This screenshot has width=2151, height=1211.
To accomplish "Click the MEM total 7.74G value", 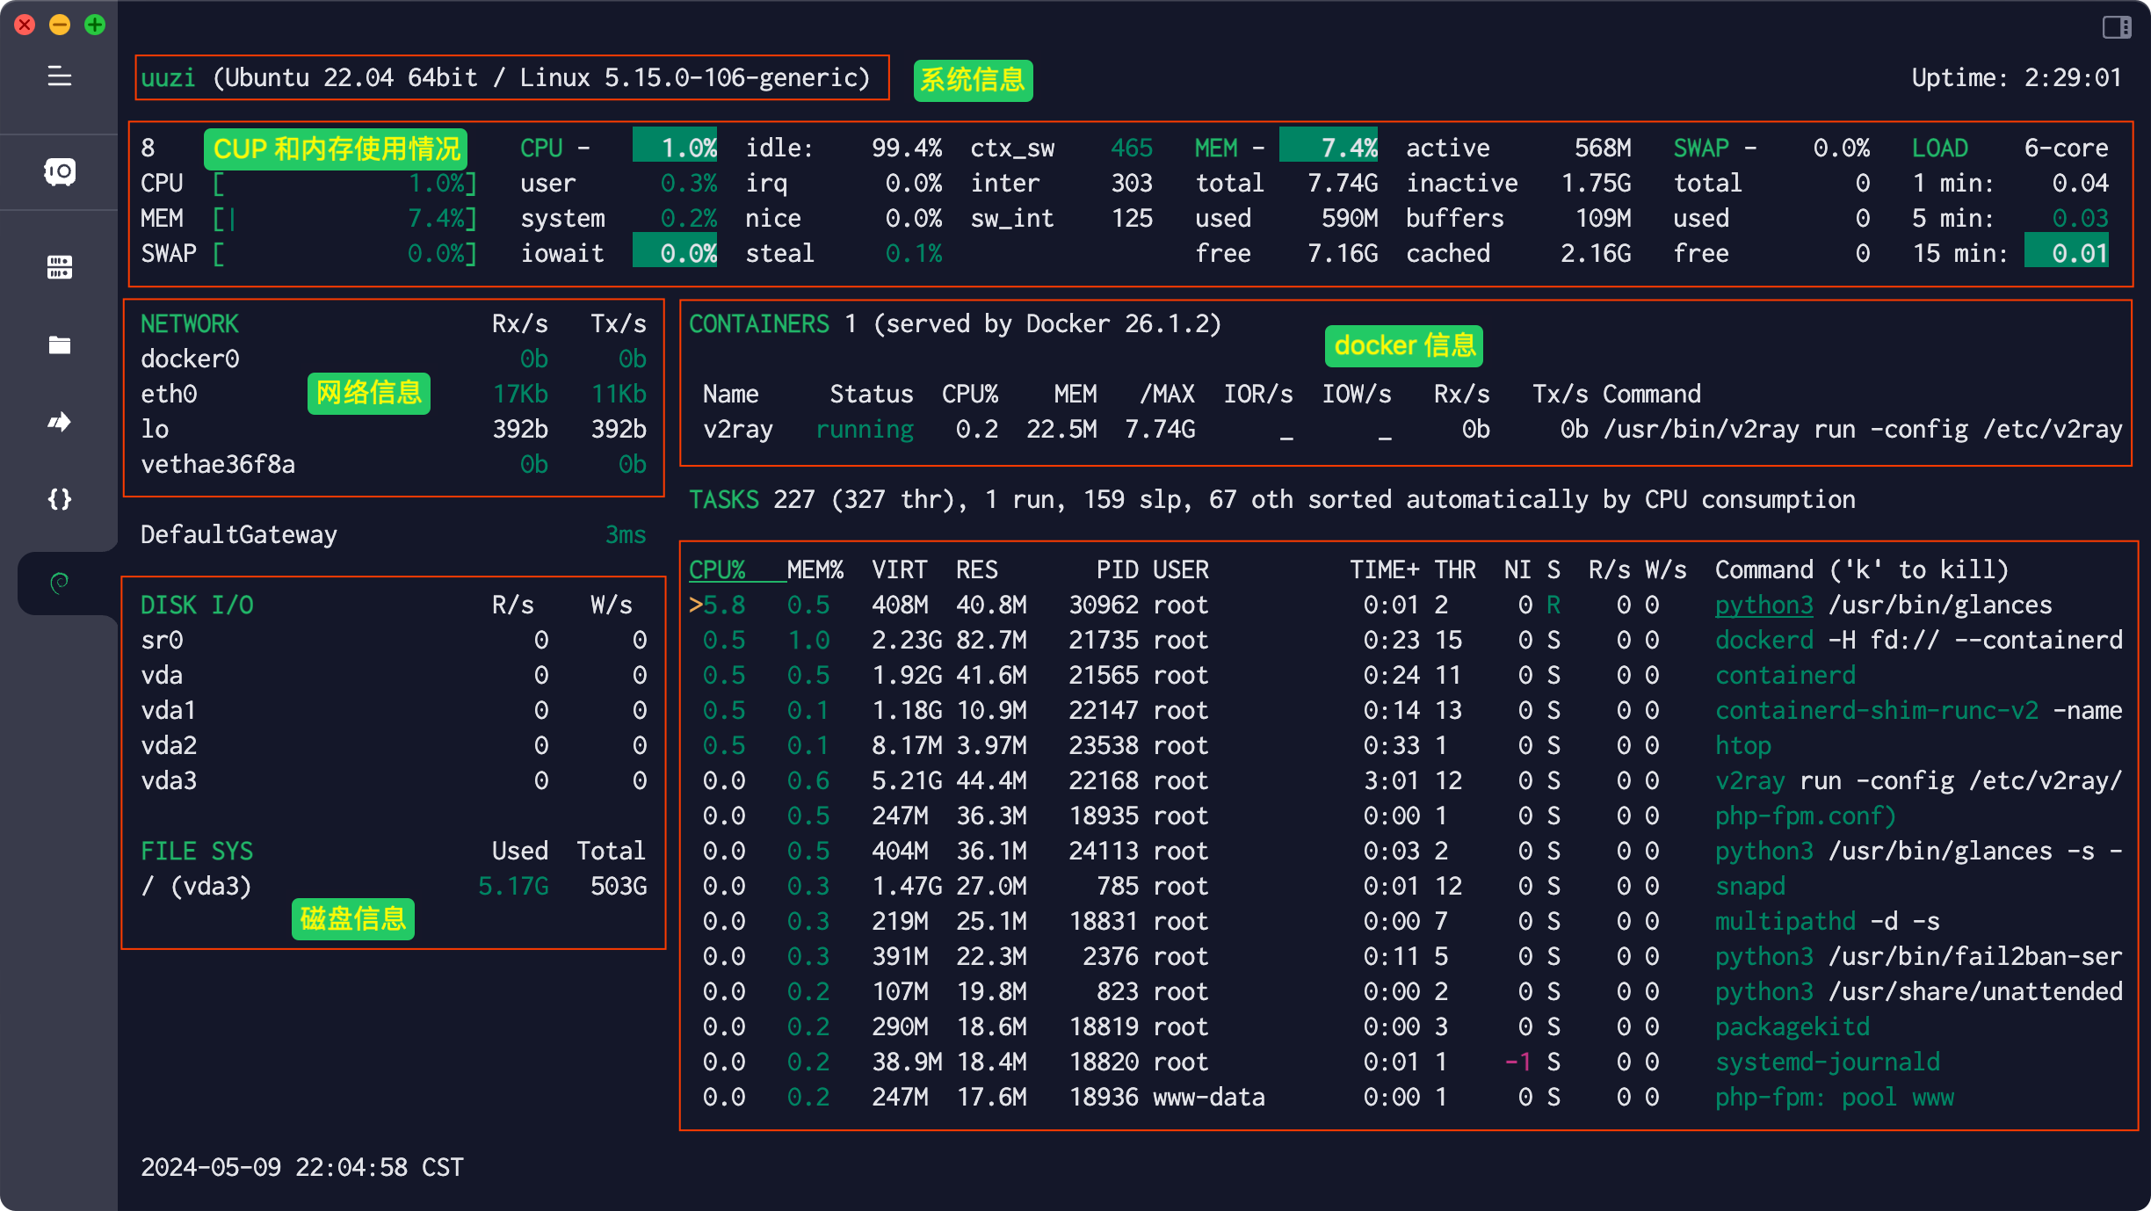I will 1343,183.
